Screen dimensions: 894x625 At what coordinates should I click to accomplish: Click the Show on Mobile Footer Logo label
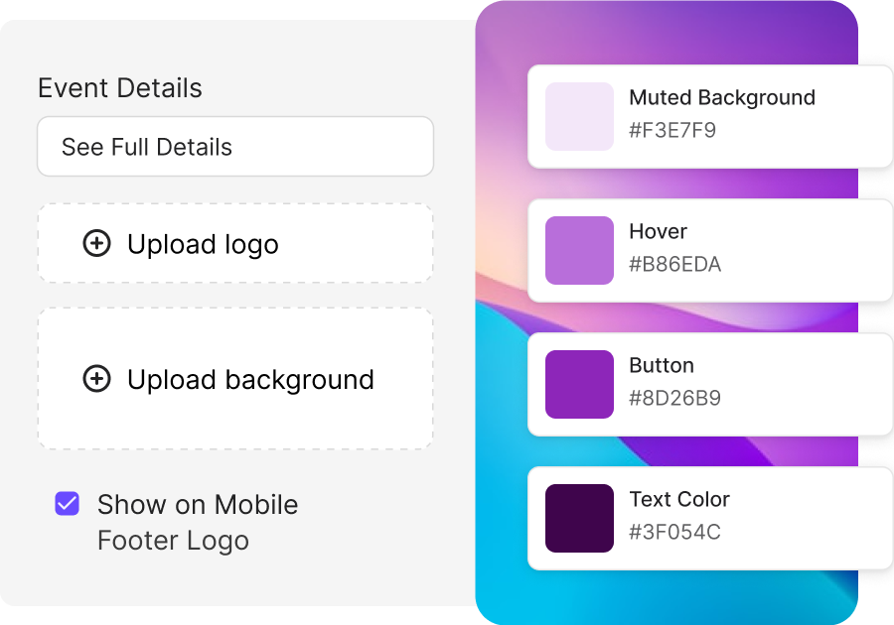tap(198, 522)
